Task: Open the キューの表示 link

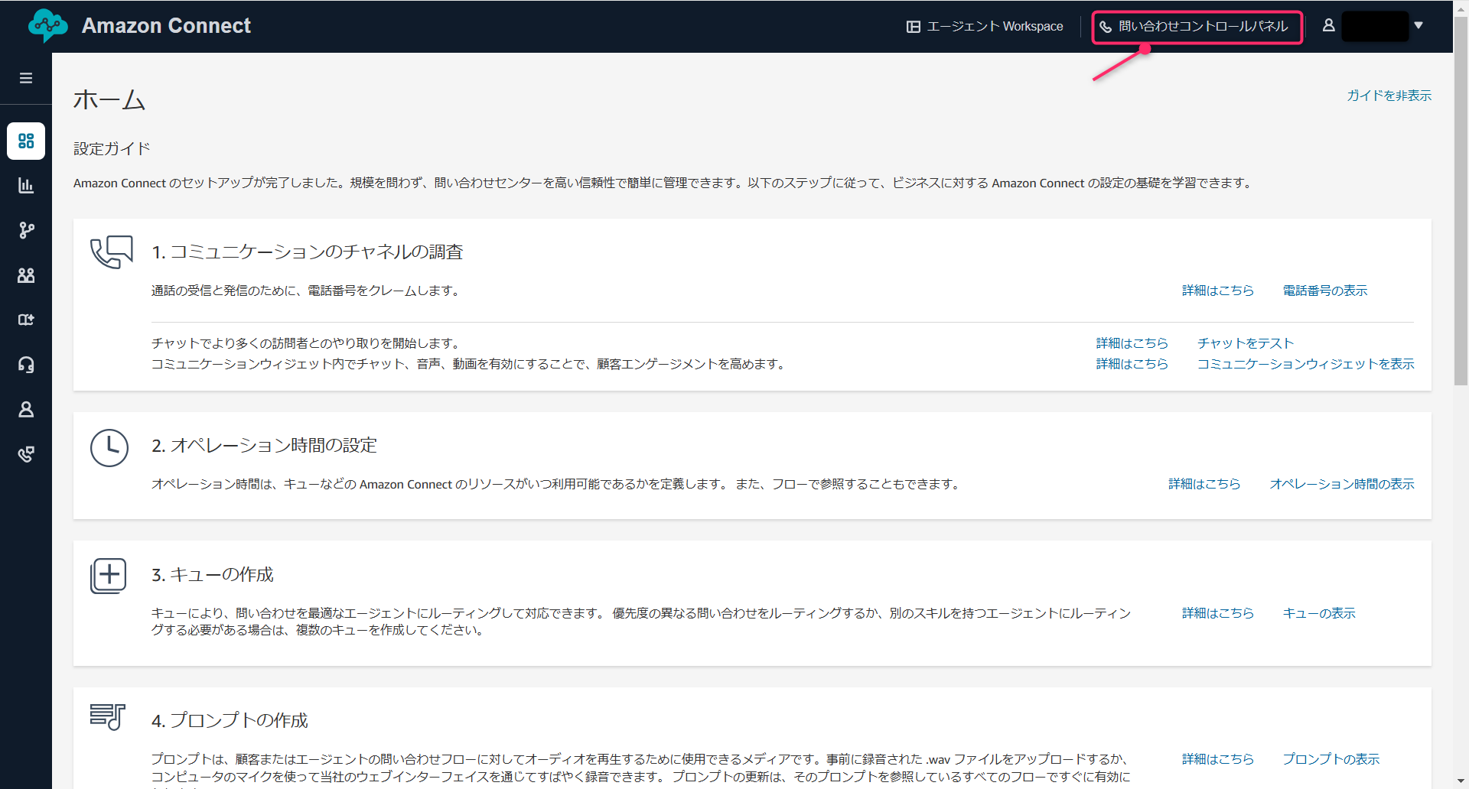Action: point(1318,613)
